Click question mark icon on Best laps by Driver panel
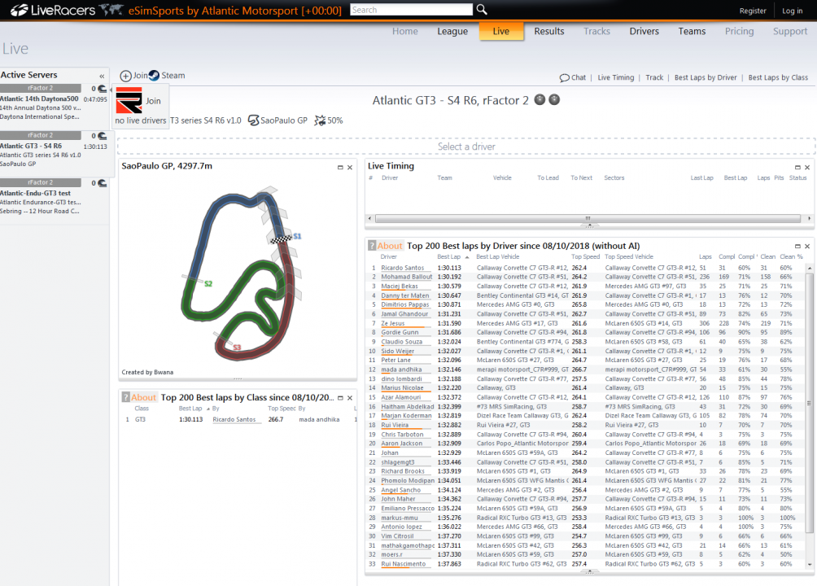Image resolution: width=817 pixels, height=586 pixels. pyautogui.click(x=372, y=246)
